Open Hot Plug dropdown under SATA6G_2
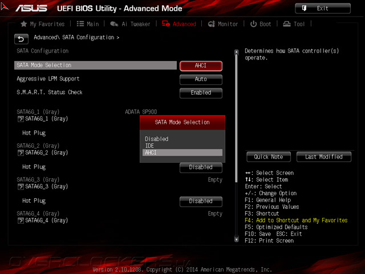365x274 pixels. (x=201, y=167)
